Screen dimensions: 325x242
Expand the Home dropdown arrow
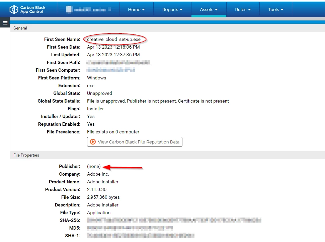[144, 10]
